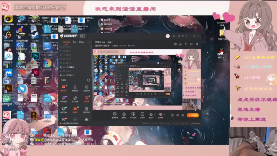Click the live preview canvas
This screenshot has height=156, width=277.
(146, 79)
